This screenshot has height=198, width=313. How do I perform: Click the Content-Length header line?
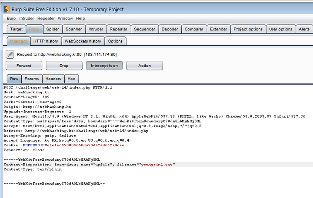[27, 97]
